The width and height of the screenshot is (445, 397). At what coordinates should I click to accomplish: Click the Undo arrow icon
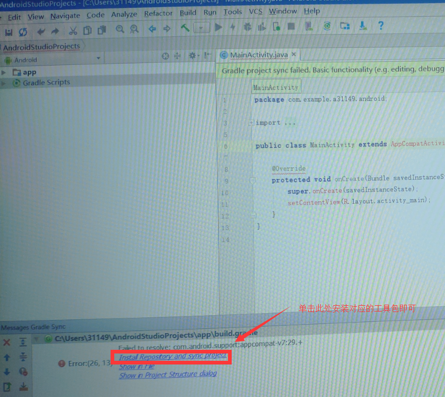click(x=41, y=31)
